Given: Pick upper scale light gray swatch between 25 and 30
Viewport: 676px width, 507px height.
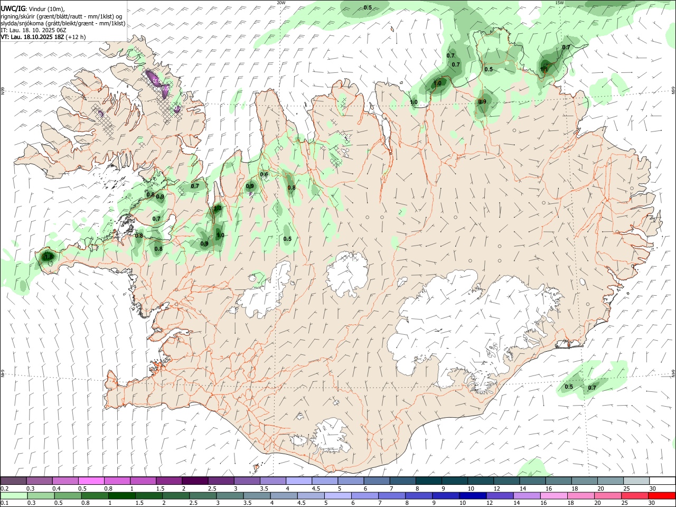Looking at the screenshot, I should click(x=635, y=481).
